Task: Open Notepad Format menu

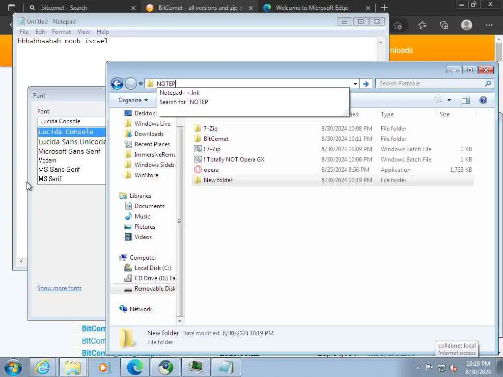Action: pos(61,32)
